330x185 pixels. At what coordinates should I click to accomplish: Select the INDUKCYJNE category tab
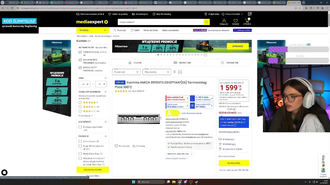pos(182,63)
